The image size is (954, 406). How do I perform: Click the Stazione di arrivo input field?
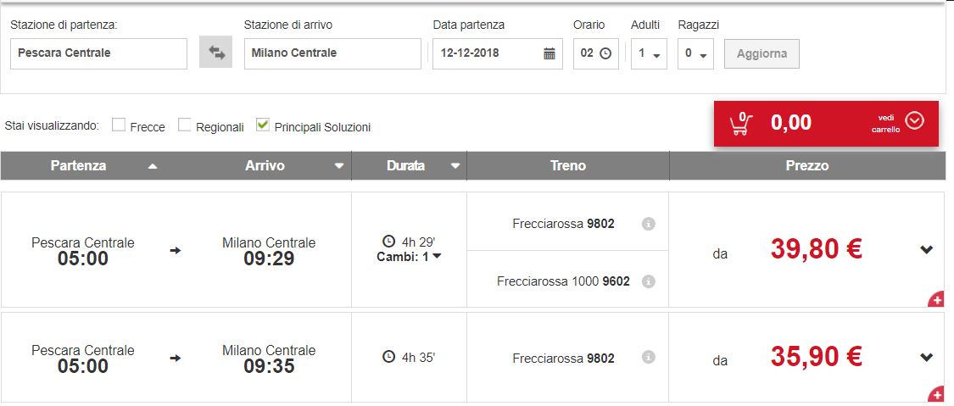(332, 53)
